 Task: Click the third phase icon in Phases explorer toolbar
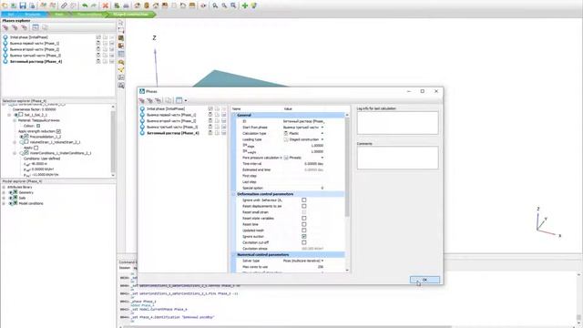click(x=25, y=27)
